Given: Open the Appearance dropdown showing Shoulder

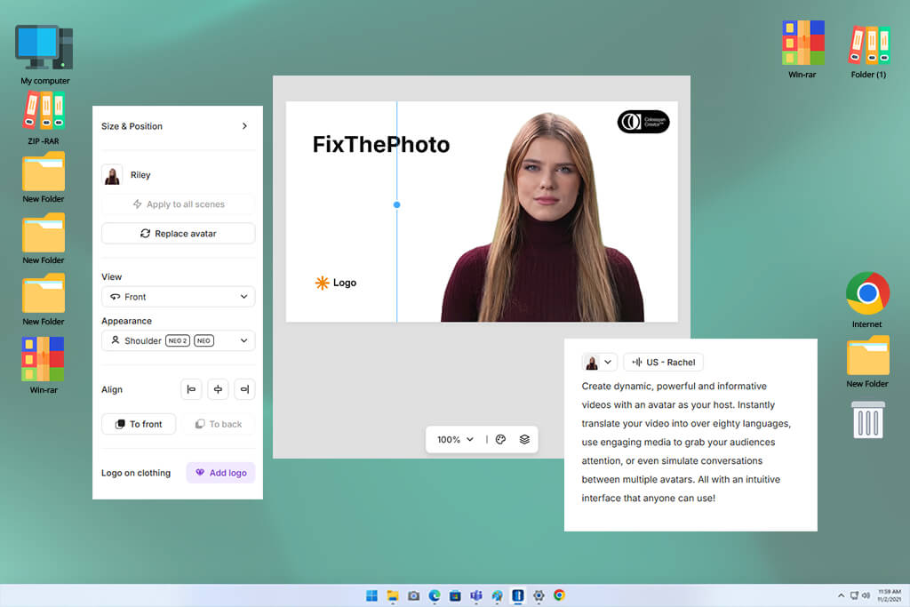Looking at the screenshot, I should point(178,340).
